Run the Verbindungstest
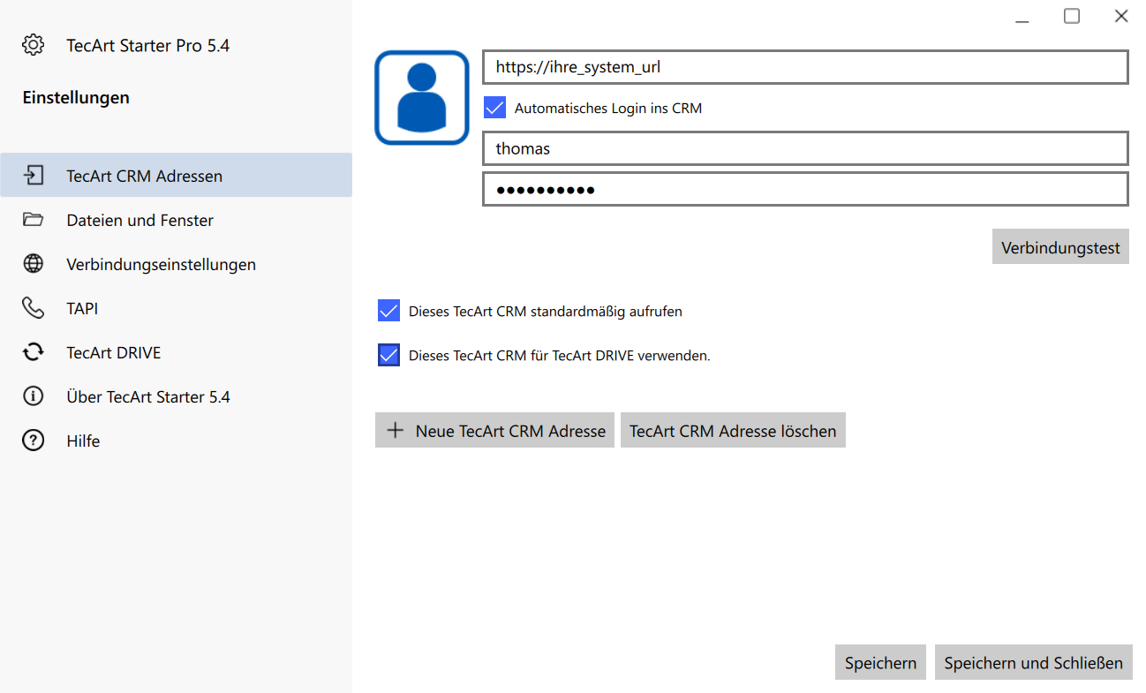 (1060, 247)
